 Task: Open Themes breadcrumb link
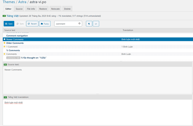(9, 2)
